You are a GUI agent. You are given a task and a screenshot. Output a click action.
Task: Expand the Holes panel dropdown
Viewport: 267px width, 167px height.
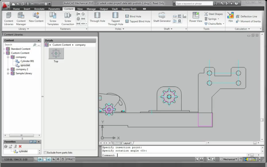[120, 29]
